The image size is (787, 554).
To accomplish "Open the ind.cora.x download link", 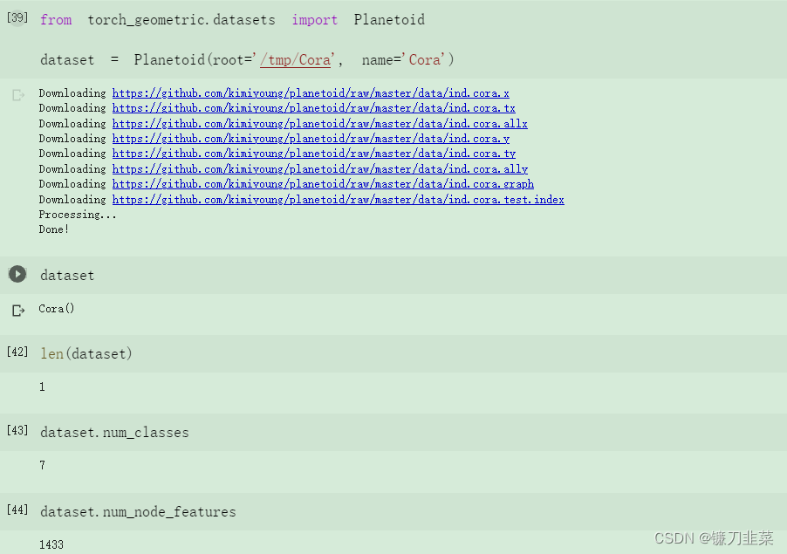I will click(x=311, y=93).
